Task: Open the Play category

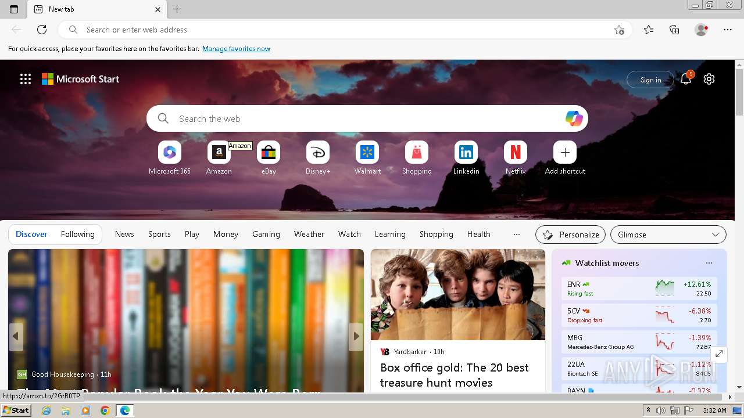Action: 192,234
